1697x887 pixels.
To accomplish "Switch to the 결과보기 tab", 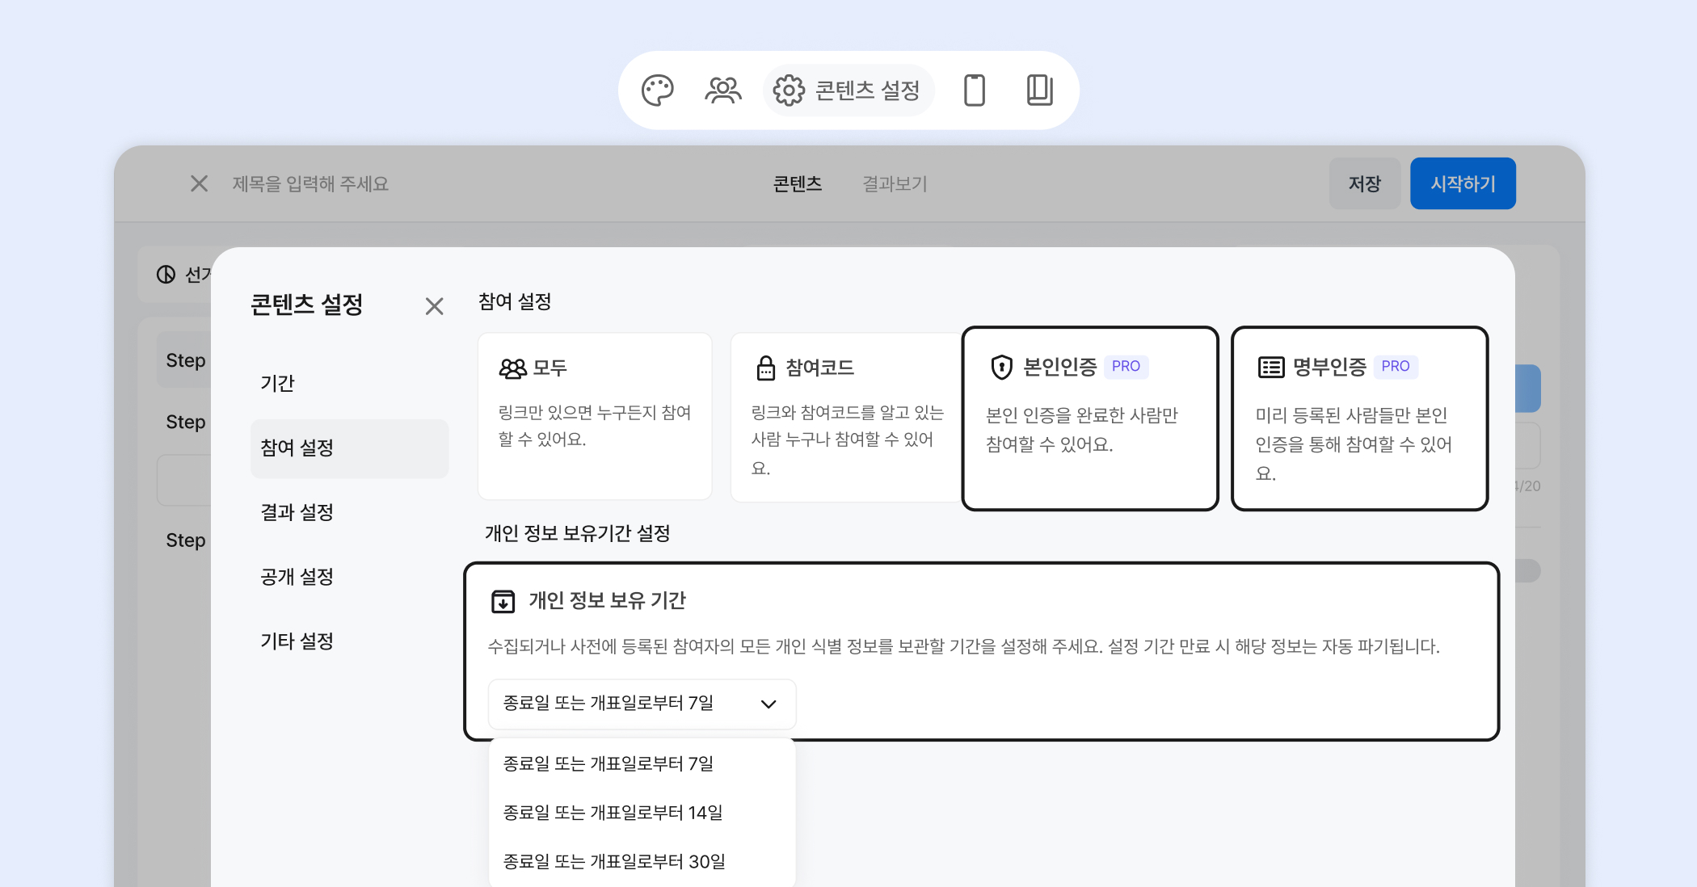I will click(895, 184).
